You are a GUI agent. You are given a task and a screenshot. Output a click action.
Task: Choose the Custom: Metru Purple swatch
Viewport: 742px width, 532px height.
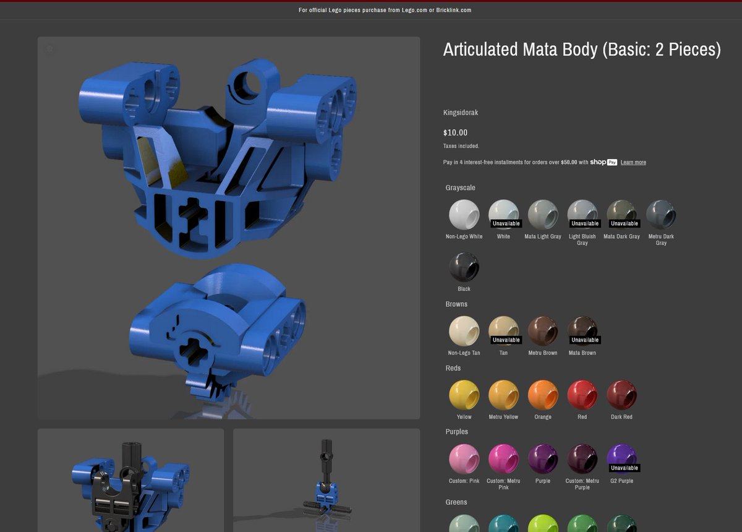(x=582, y=459)
